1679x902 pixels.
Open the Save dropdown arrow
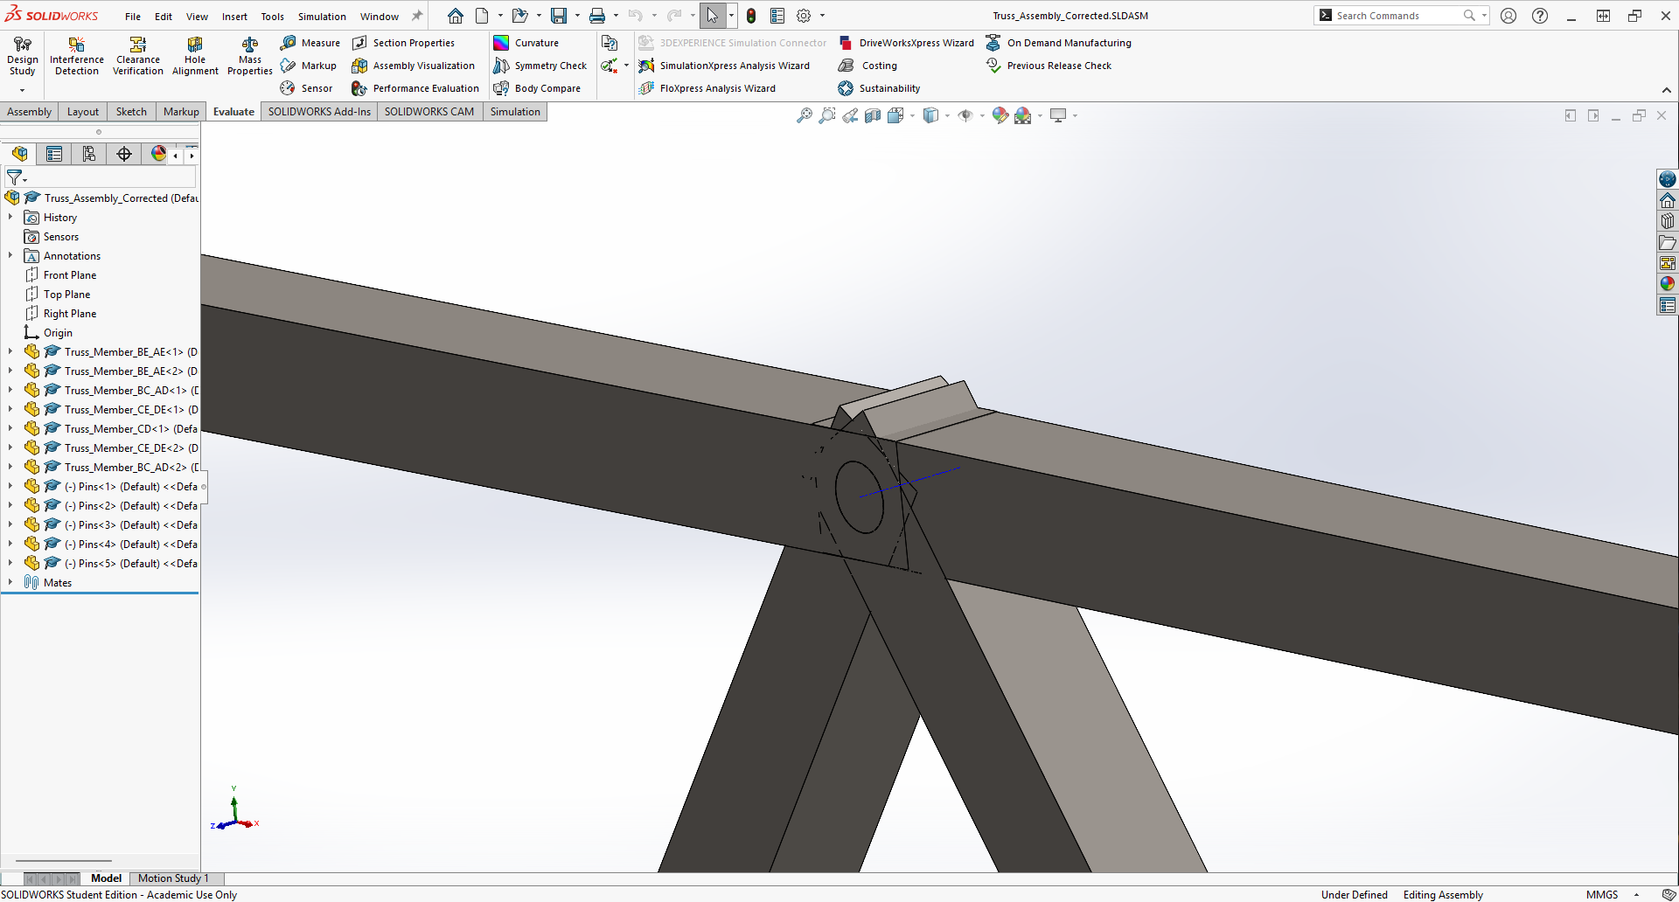click(x=577, y=16)
